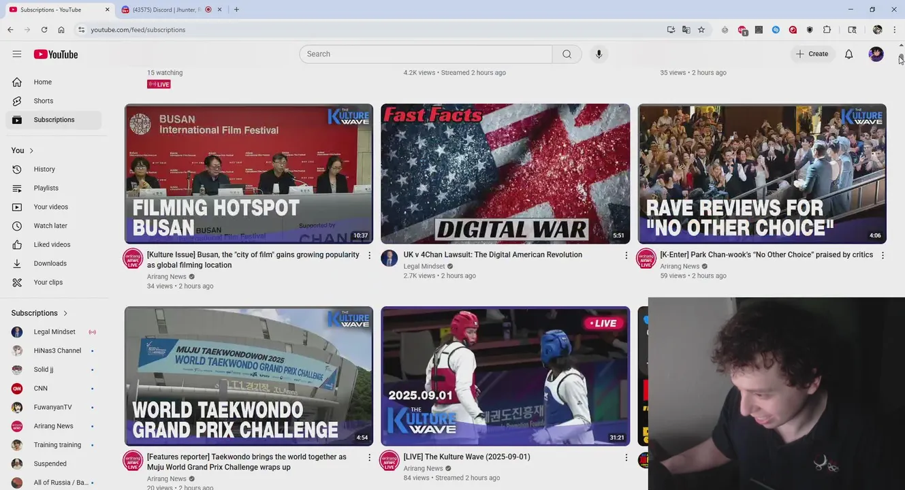The height and width of the screenshot is (490, 905).
Task: Expand the Subscriptions section heading
Action: pyautogui.click(x=39, y=313)
